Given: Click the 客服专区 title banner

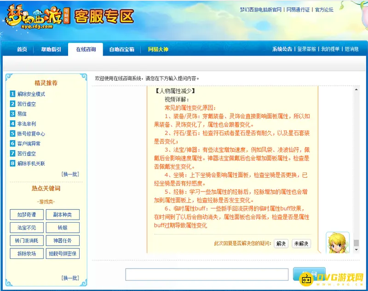Looking at the screenshot, I should point(104,17).
